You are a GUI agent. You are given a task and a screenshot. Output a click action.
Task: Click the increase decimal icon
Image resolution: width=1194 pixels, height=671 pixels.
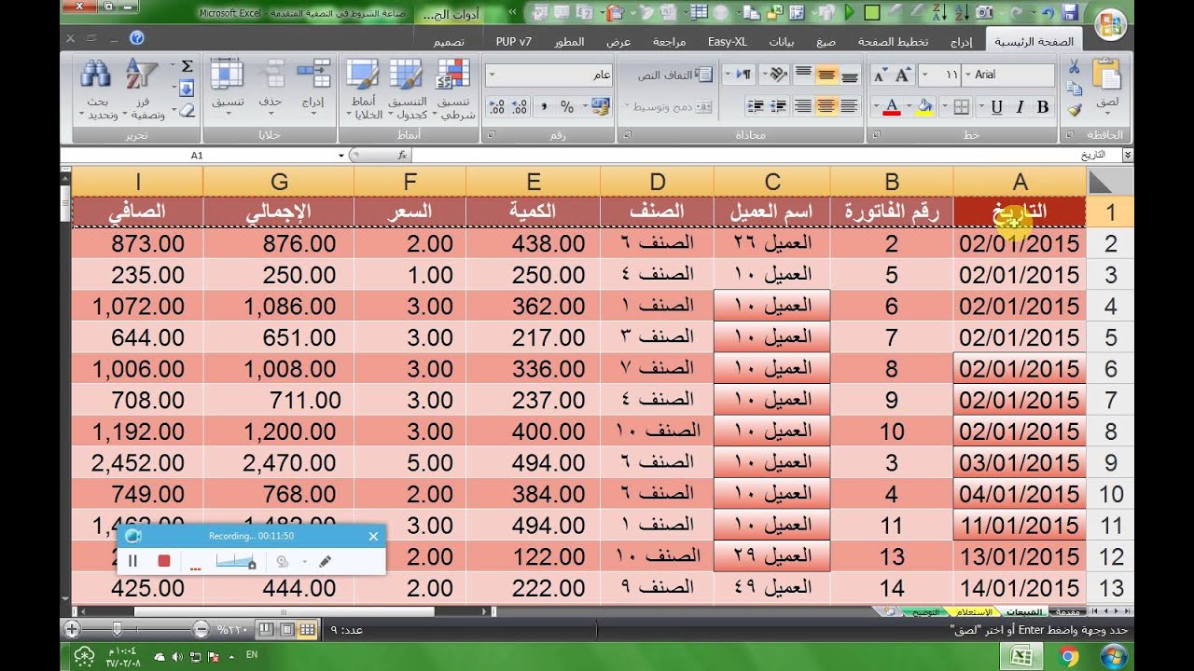519,107
